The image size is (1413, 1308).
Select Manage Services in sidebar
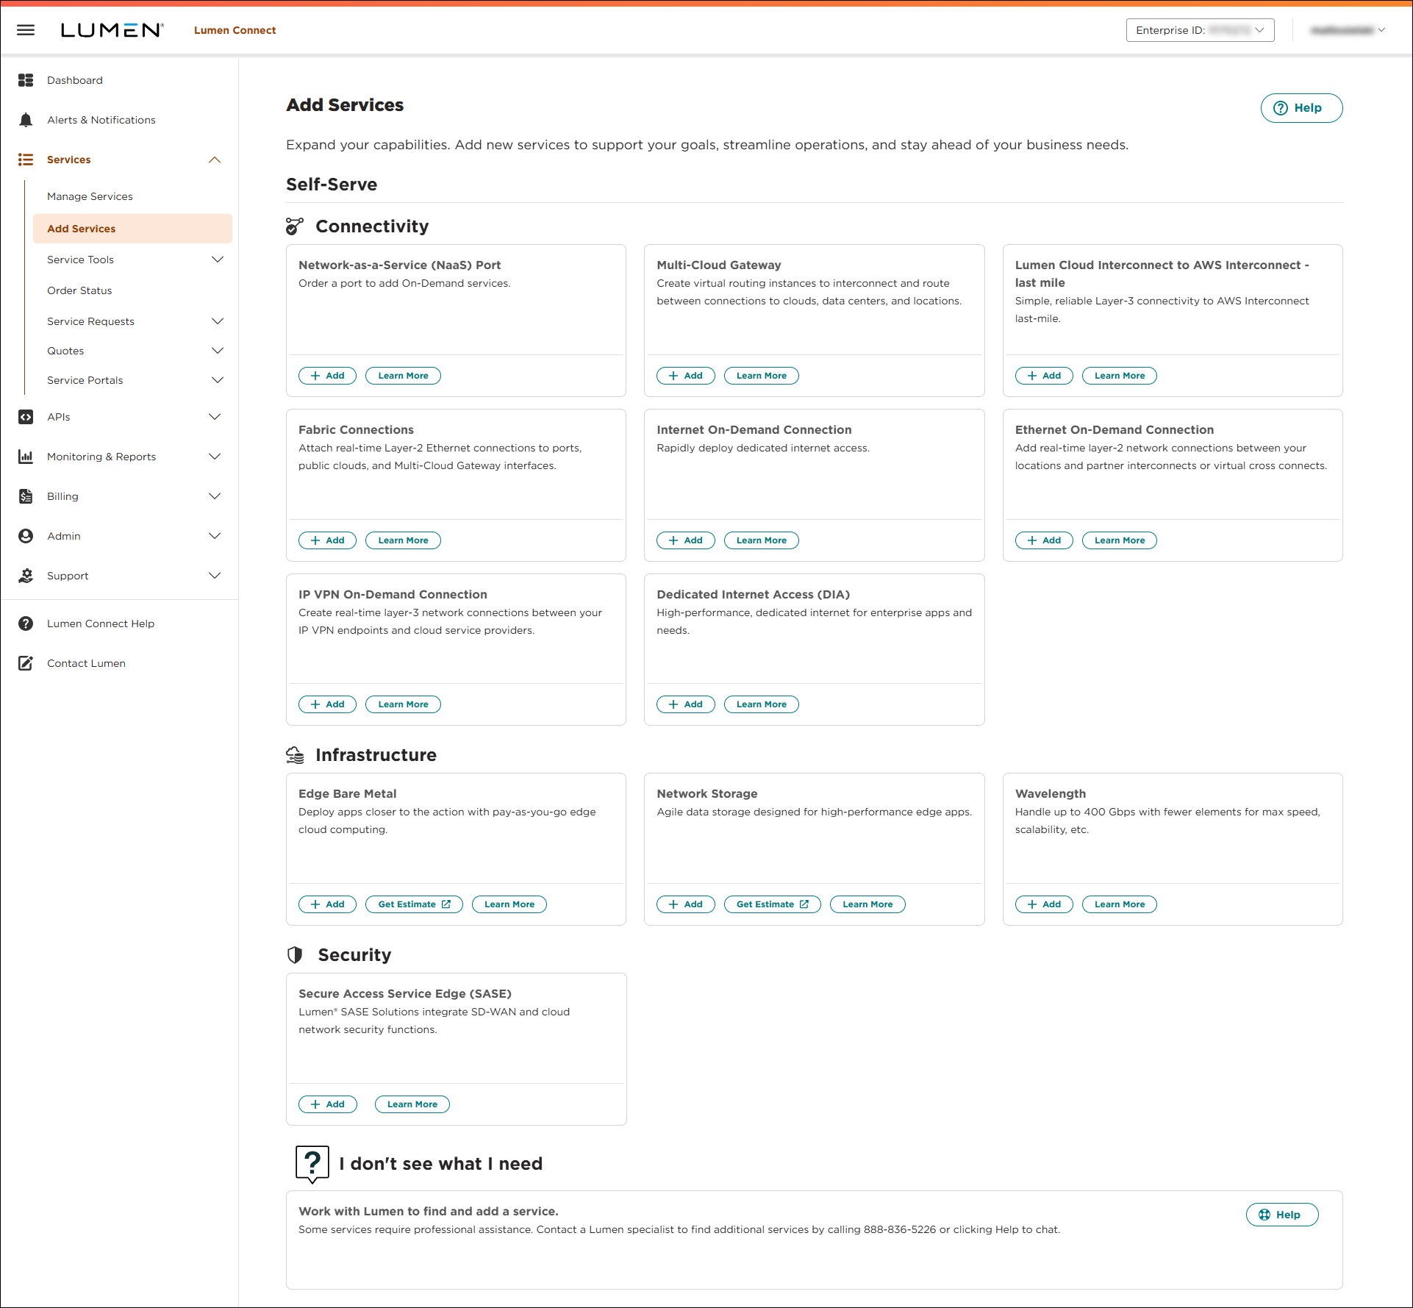pos(90,196)
